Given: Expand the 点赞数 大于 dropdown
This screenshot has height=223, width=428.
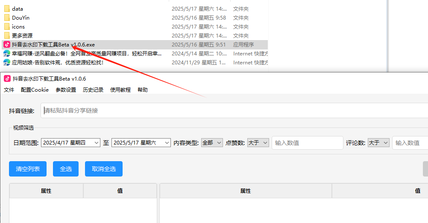Looking at the screenshot, I should 258,142.
